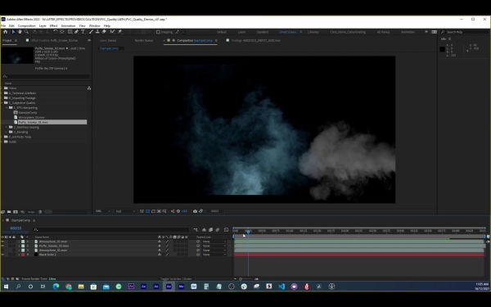
Task: Click label color swatch of Black Solid 2
Action: tap(23, 255)
